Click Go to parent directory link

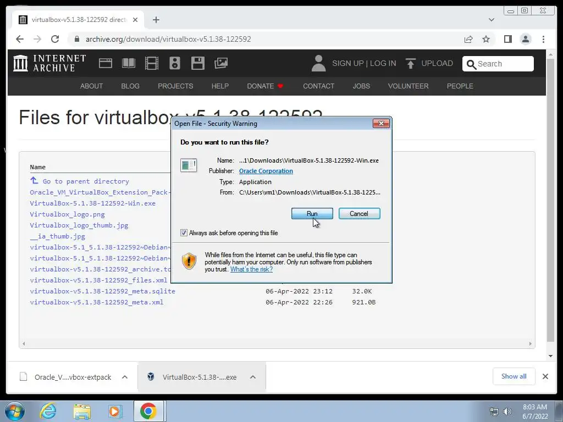[x=79, y=181]
